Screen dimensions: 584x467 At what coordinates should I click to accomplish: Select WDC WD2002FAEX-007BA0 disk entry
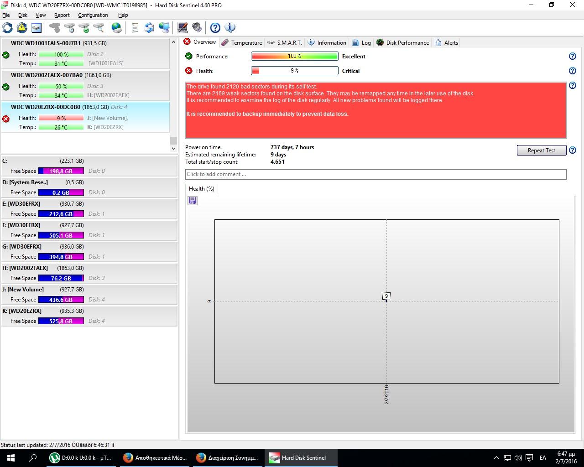tap(85, 85)
